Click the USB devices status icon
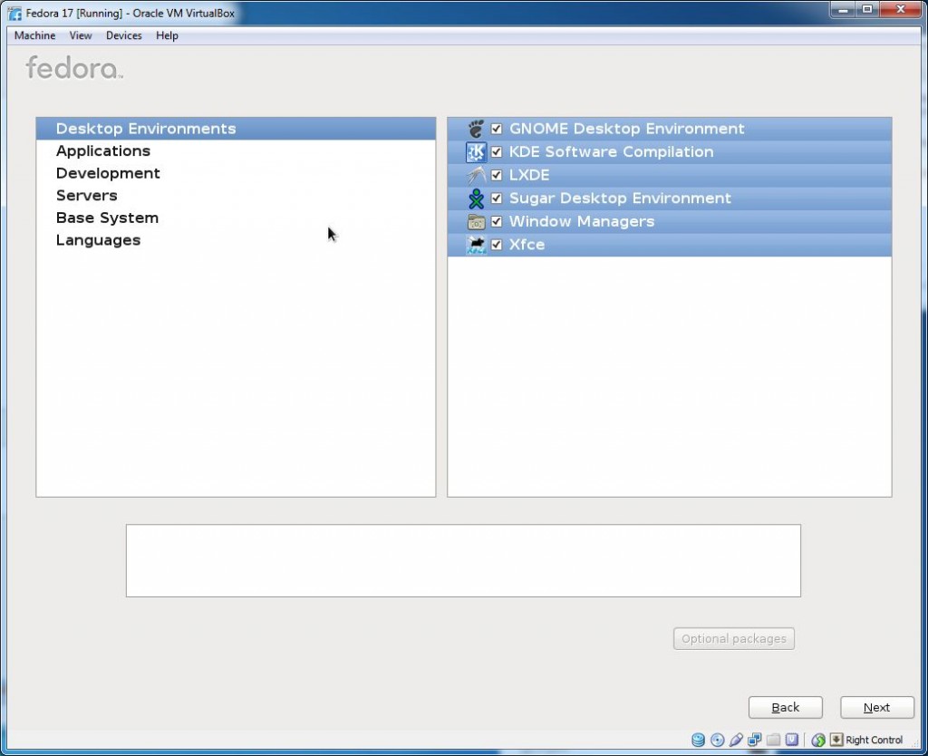 tap(736, 740)
